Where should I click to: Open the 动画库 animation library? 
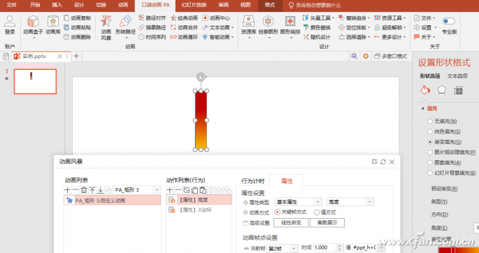(53, 25)
